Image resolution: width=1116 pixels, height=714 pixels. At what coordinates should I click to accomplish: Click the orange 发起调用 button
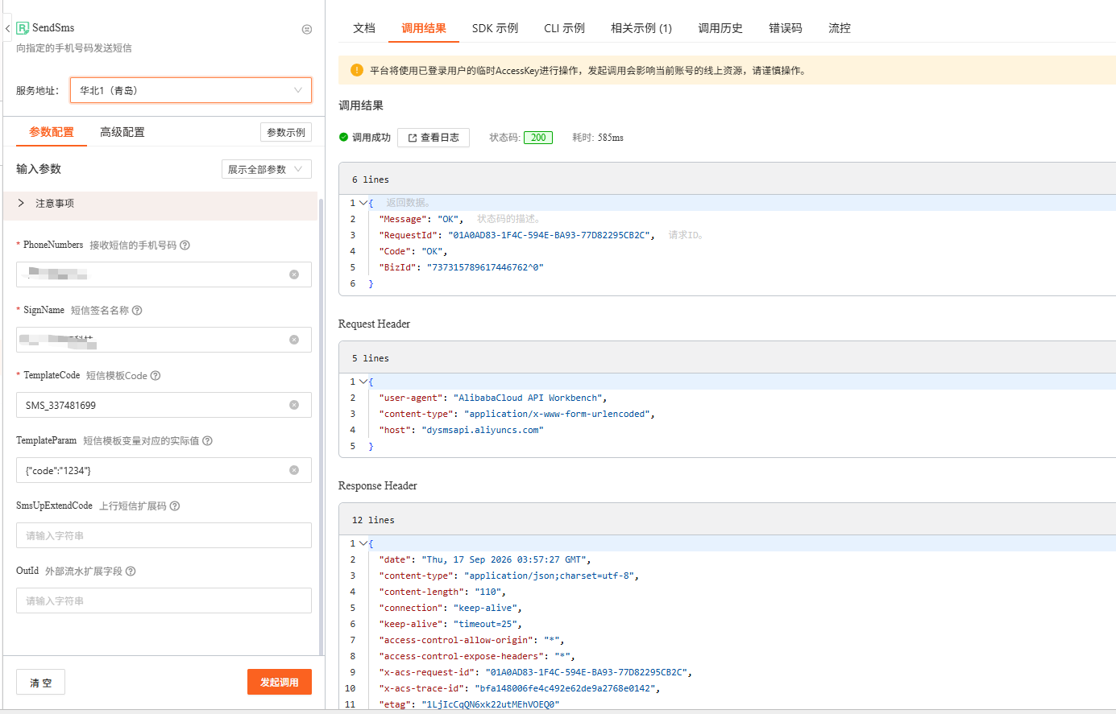click(280, 682)
